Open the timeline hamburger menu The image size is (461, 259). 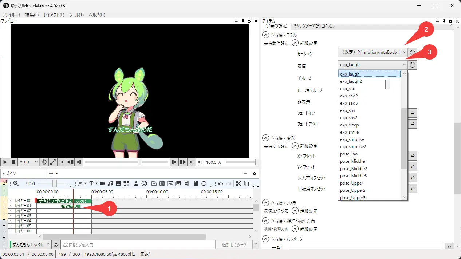[x=245, y=174]
